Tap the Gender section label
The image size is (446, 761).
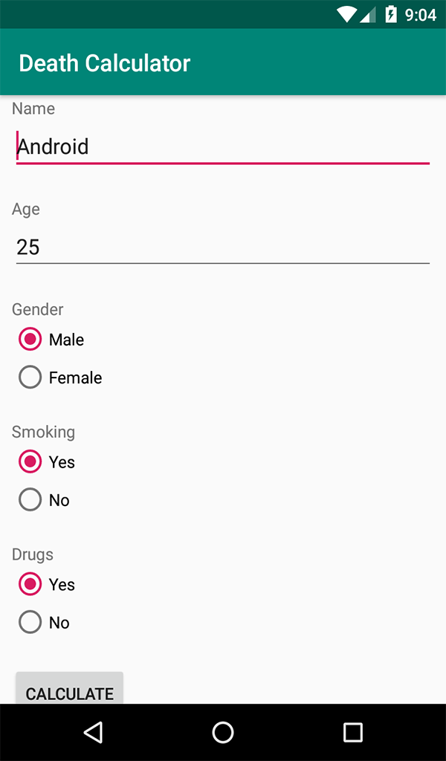click(38, 309)
